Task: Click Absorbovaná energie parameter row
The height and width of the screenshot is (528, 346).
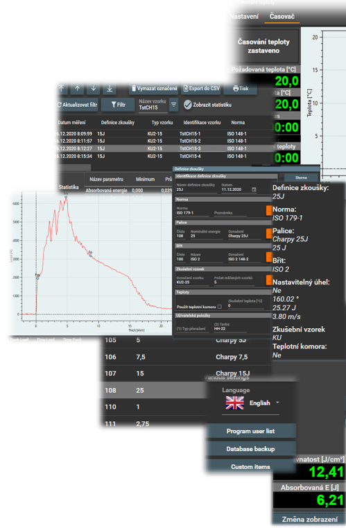Action: 128,190
